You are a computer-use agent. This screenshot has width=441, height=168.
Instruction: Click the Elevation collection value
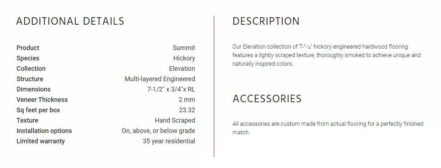182,69
